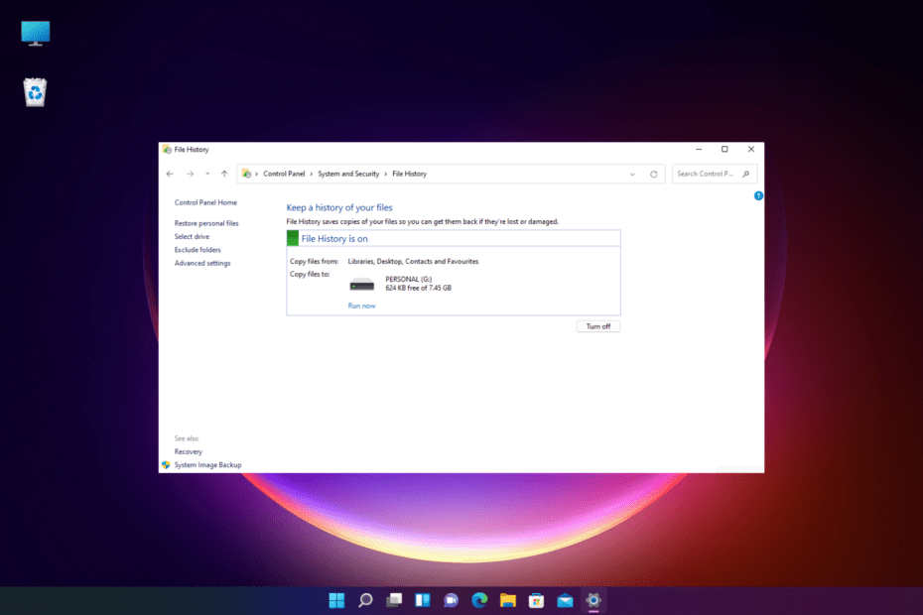The width and height of the screenshot is (923, 615).
Task: Click the Run now link
Action: 361,306
